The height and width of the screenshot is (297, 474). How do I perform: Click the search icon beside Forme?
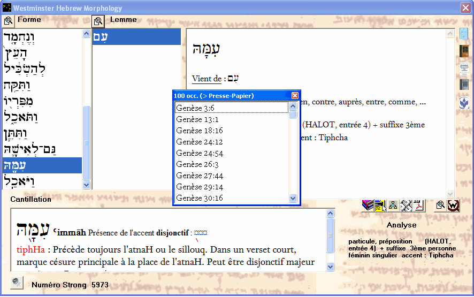[x=8, y=20]
